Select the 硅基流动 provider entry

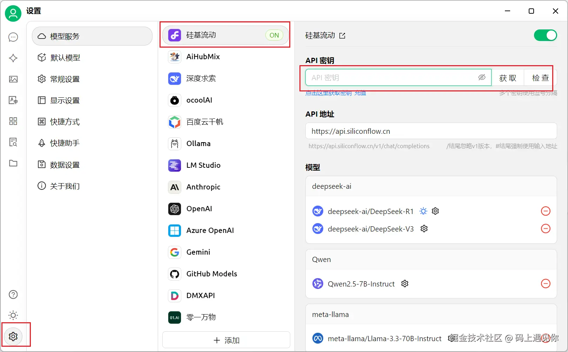coord(225,35)
